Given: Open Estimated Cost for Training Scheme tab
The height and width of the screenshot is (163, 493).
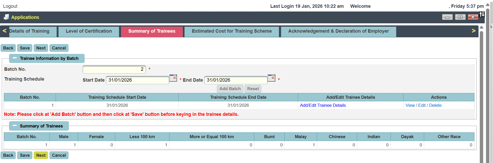Looking at the screenshot, I should tap(232, 31).
